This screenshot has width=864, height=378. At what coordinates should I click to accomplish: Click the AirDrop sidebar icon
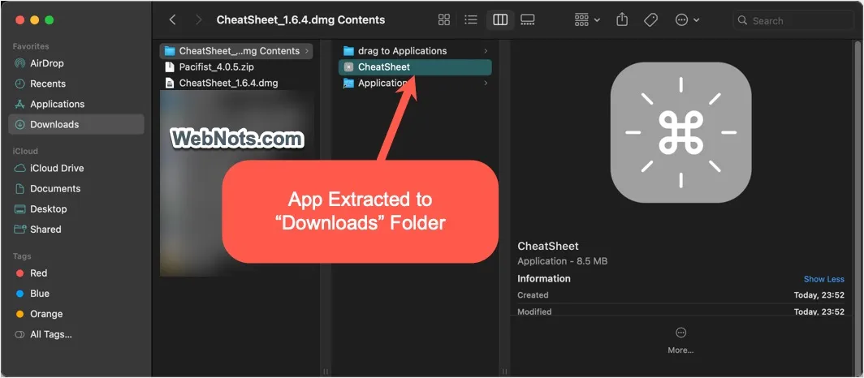pos(19,63)
